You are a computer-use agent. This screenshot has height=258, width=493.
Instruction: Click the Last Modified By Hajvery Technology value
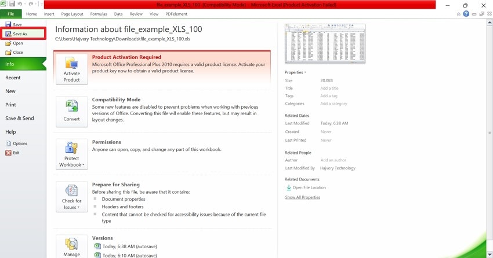pos(338,168)
